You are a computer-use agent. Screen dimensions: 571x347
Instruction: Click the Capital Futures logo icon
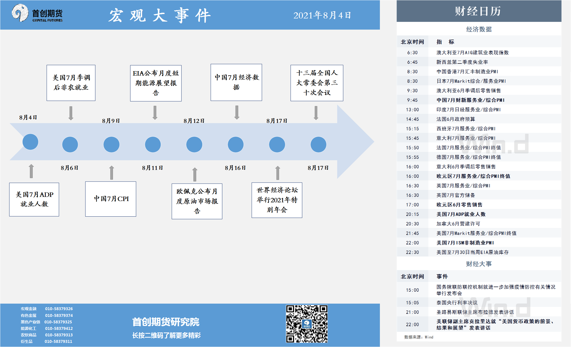point(20,12)
